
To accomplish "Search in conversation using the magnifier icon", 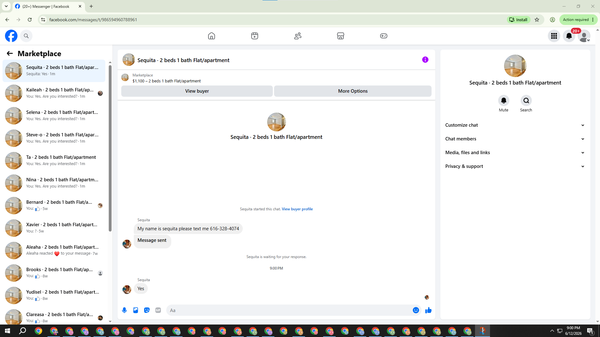I will tap(526, 100).
